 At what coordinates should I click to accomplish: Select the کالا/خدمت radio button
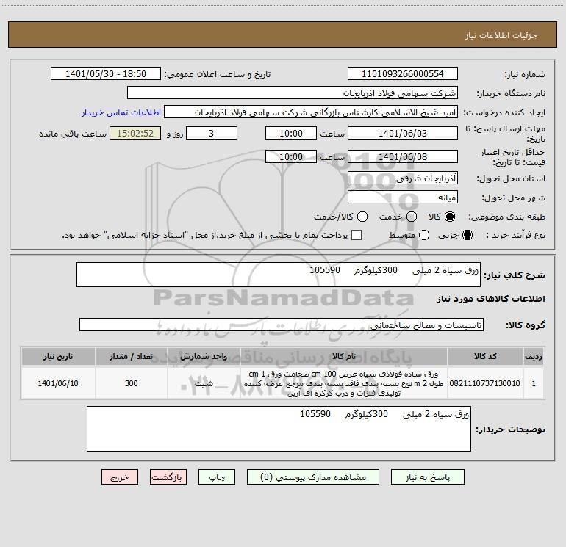(x=362, y=217)
